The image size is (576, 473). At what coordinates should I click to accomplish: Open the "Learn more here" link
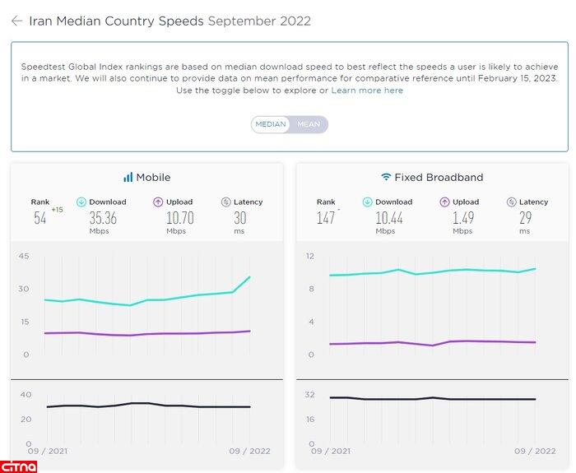point(367,90)
